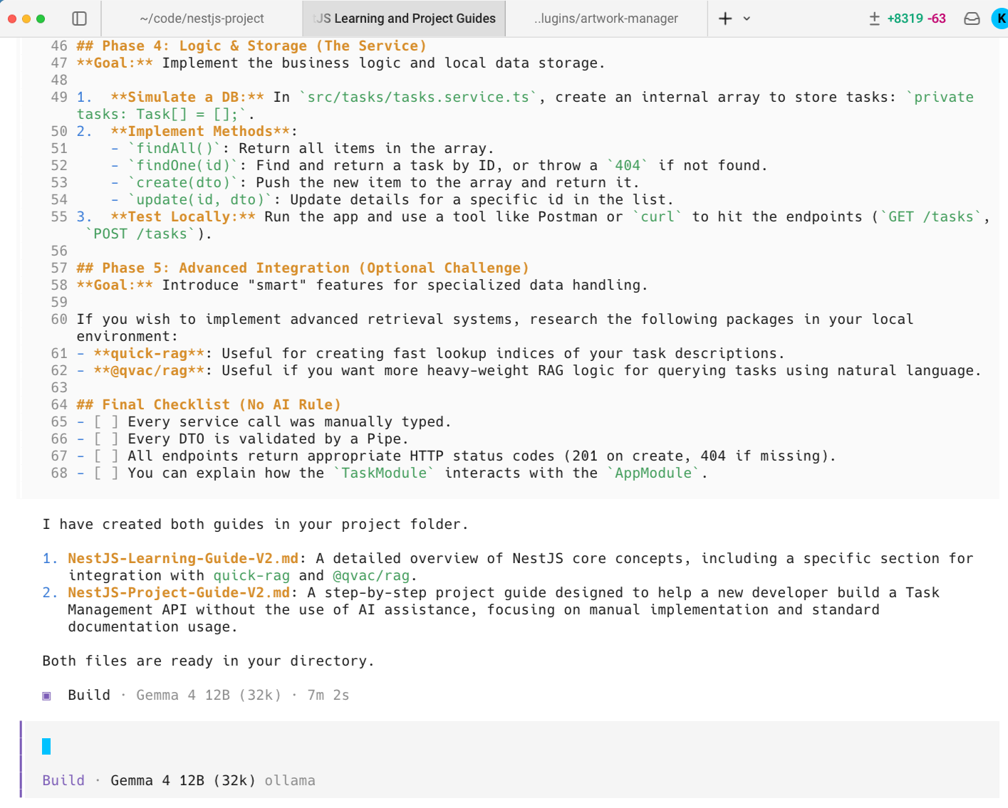The height and width of the screenshot is (808, 1008).
Task: Click the `findOne(id)` method text
Action: click(183, 165)
